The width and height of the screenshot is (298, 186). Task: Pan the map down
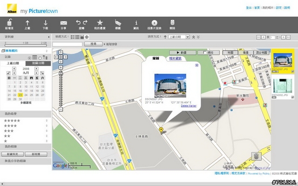tap(61, 61)
